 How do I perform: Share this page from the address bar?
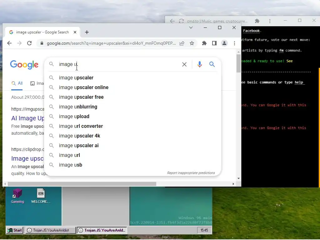pos(182,43)
